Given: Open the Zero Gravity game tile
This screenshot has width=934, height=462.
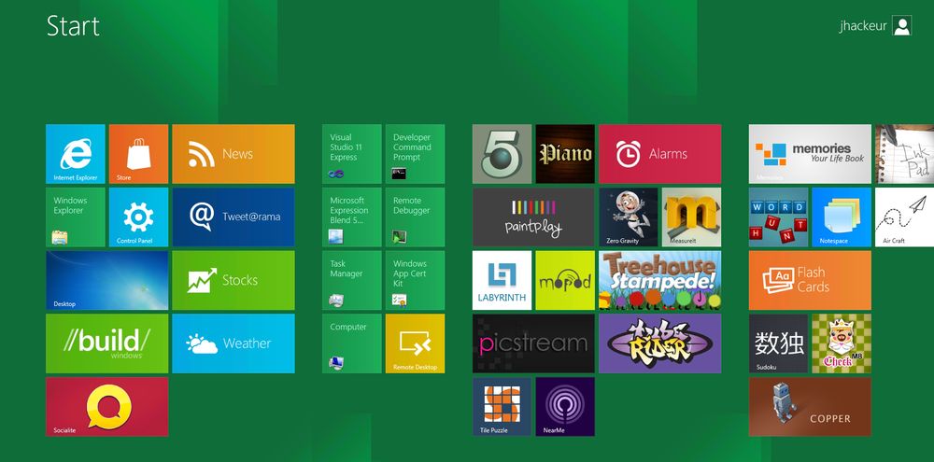Looking at the screenshot, I should click(629, 217).
